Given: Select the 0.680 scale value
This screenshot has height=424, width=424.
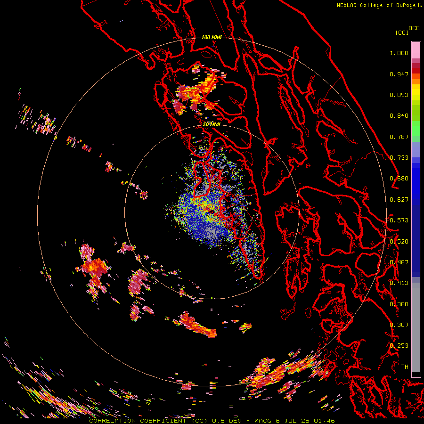Looking at the screenshot, I should 399,179.
